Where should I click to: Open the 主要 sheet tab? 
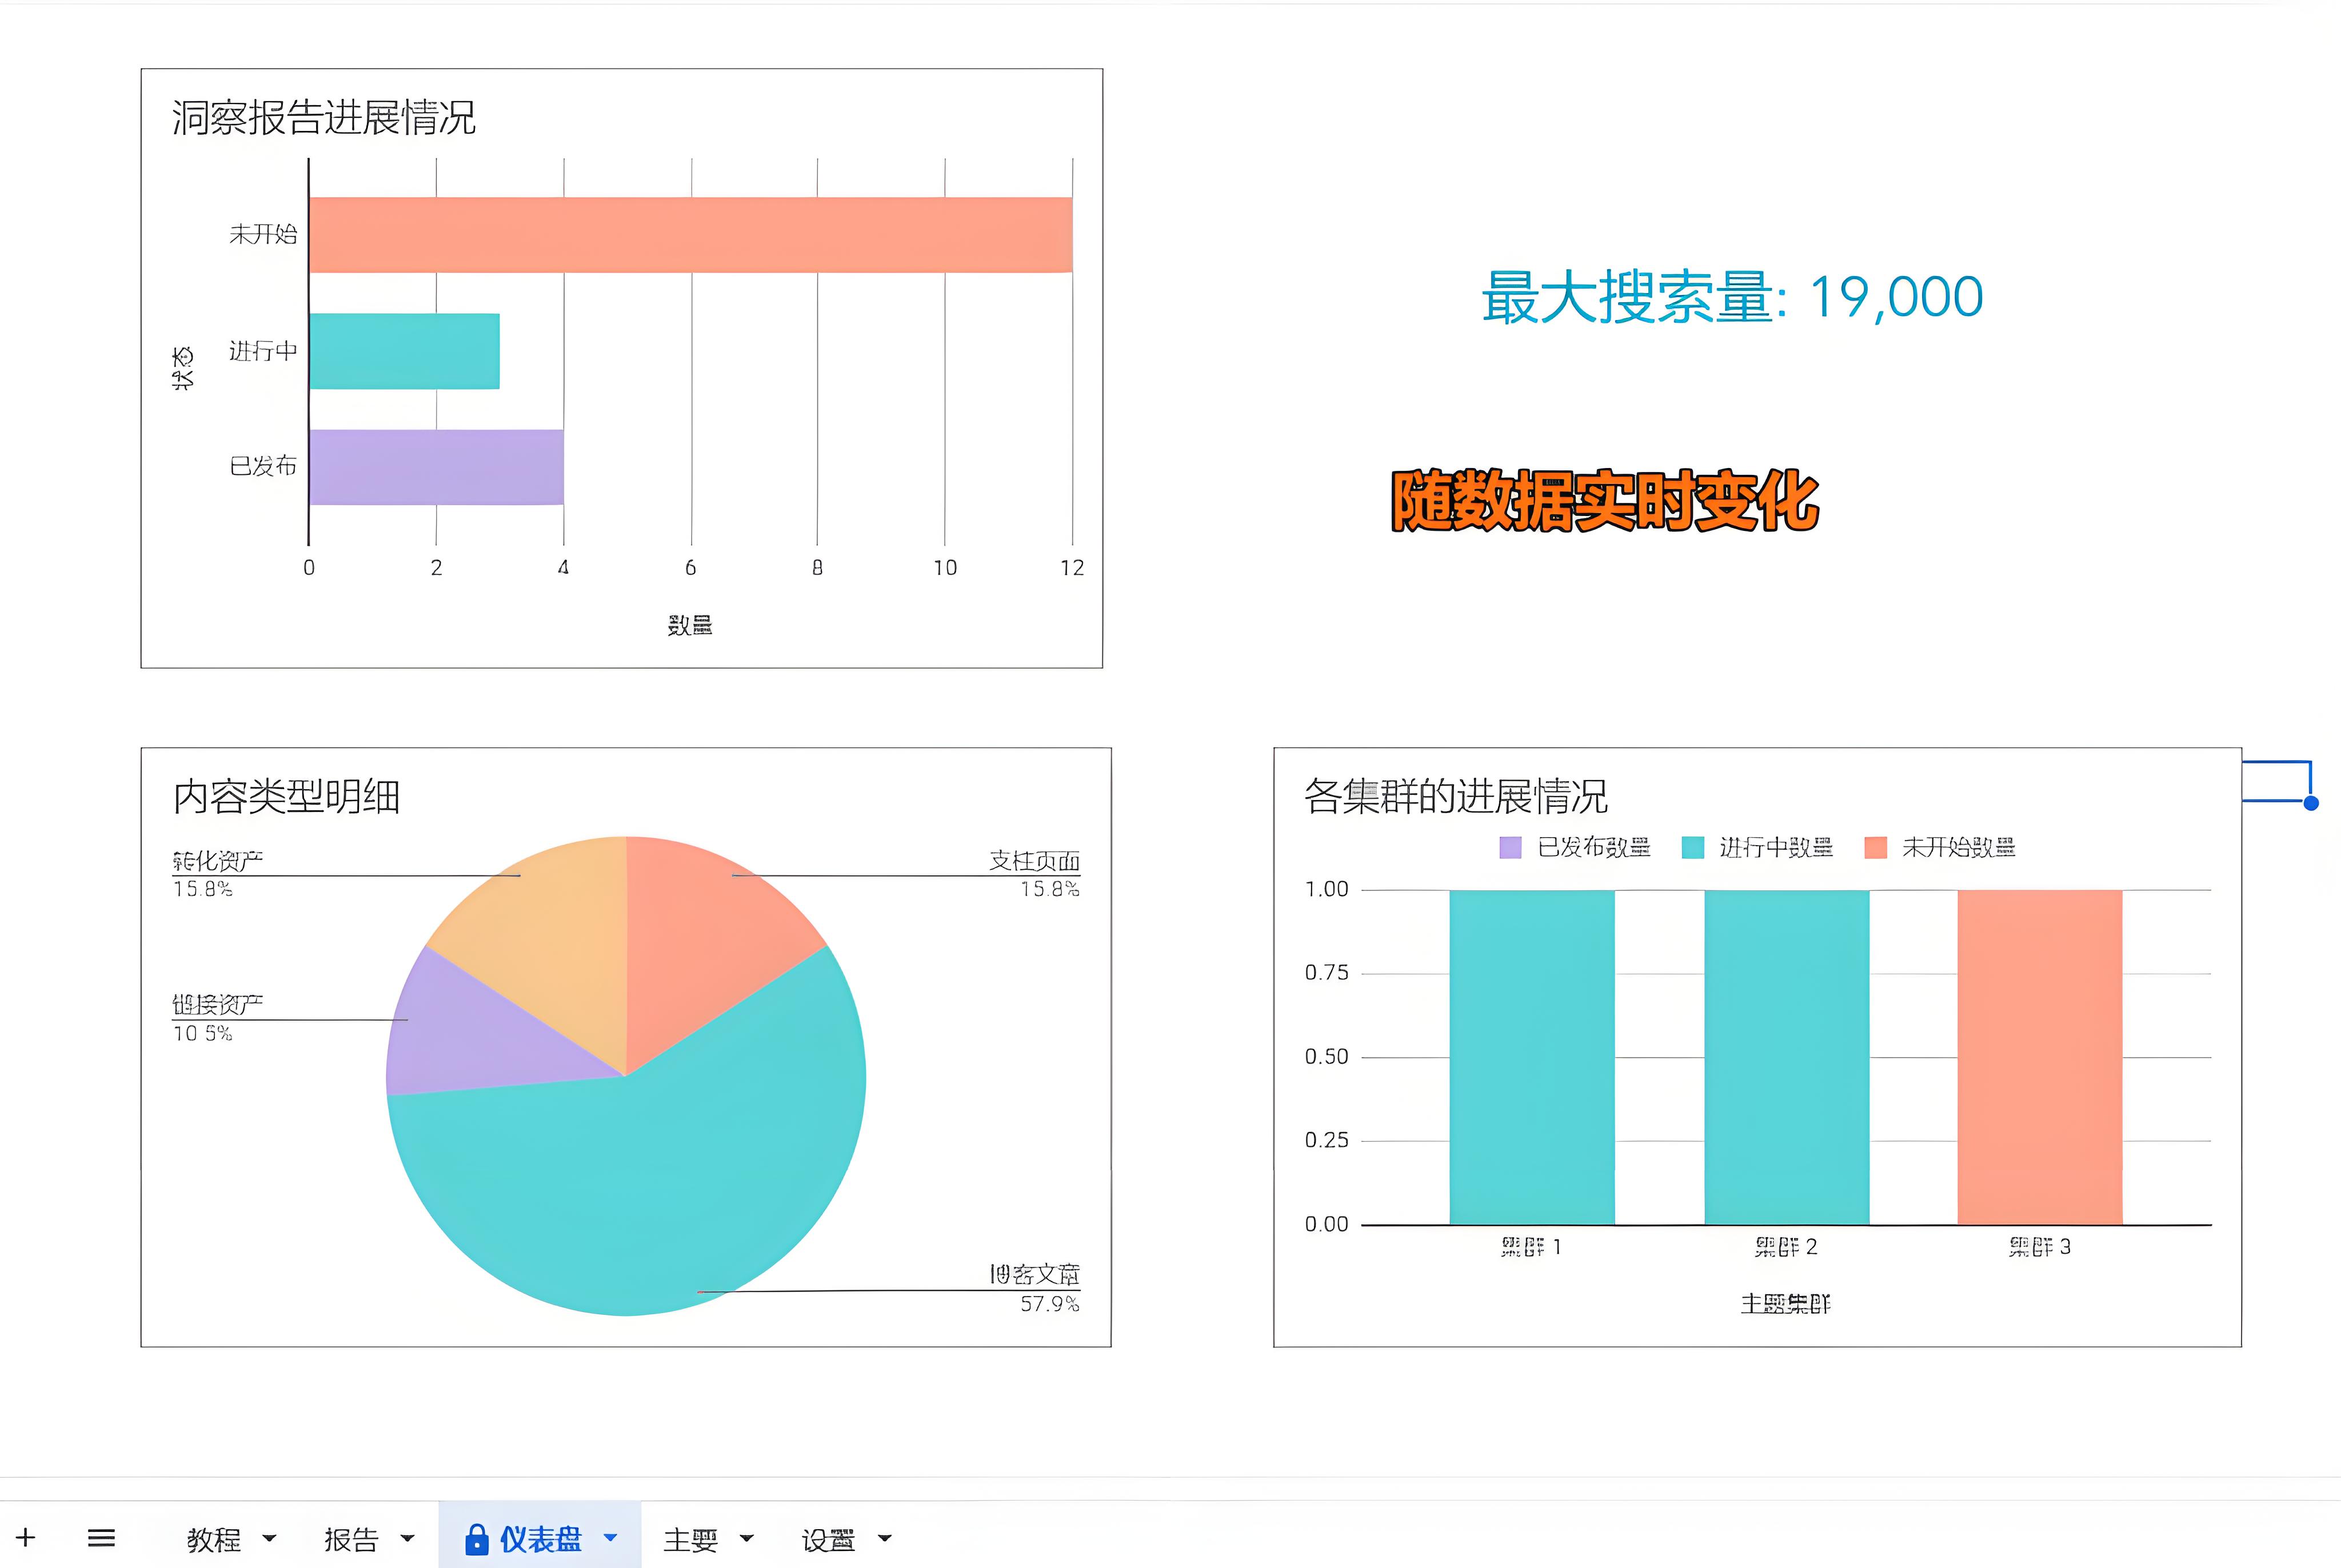point(690,1539)
